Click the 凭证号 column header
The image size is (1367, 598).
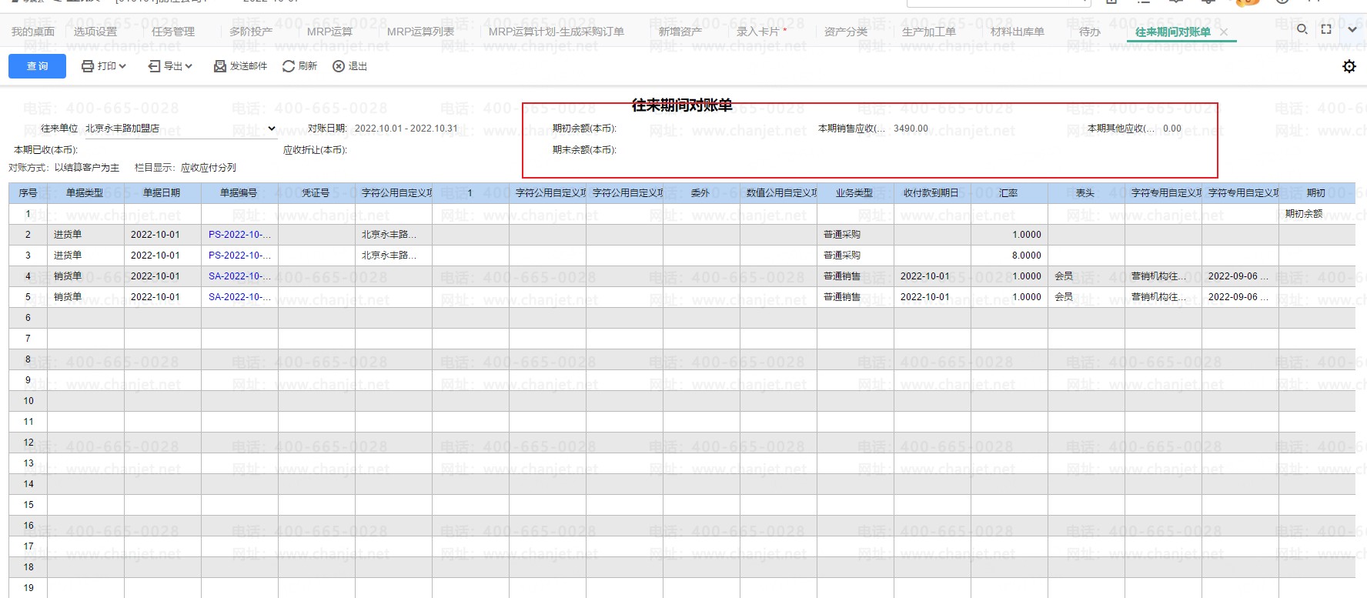tap(316, 193)
